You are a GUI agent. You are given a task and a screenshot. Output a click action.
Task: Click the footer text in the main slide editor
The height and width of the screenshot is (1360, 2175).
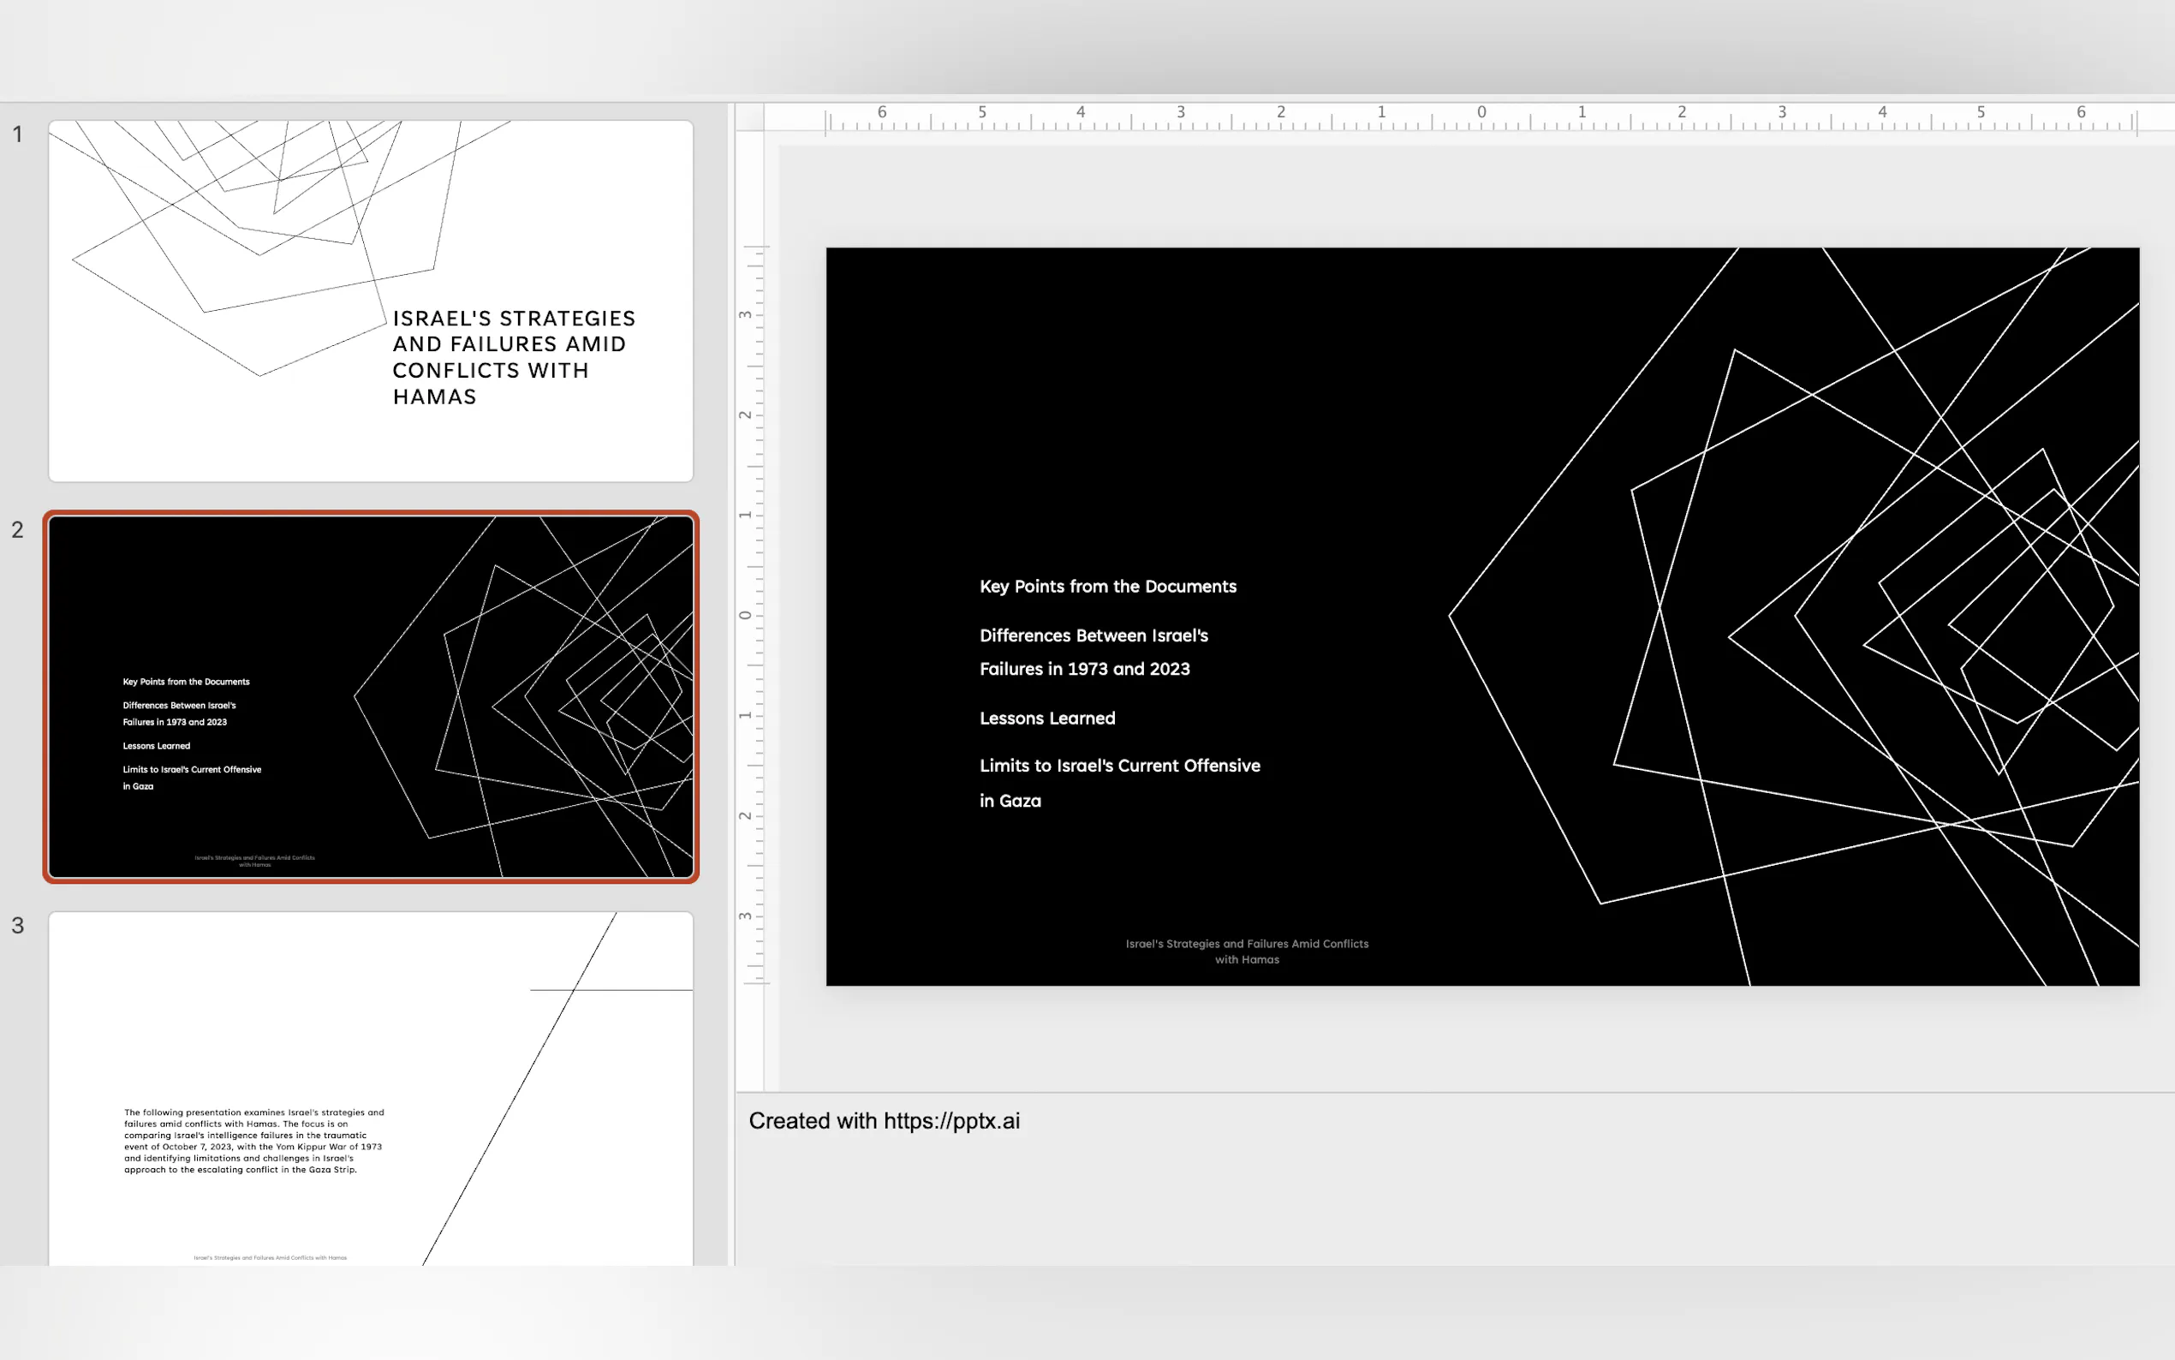1247,951
